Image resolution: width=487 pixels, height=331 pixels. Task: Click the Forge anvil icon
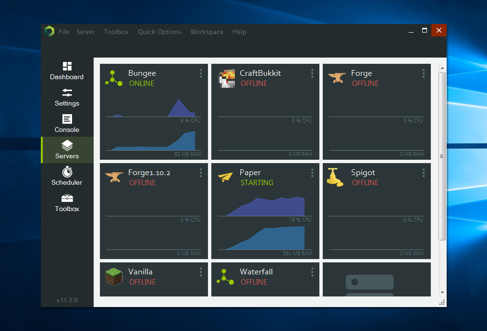[337, 78]
